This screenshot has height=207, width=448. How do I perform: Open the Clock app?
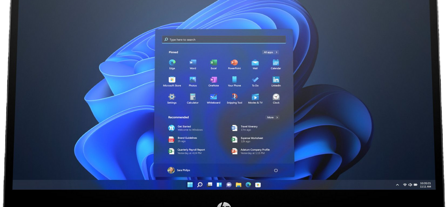[276, 99]
